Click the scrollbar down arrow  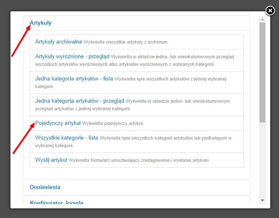(263, 200)
